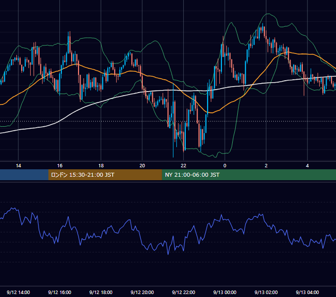
Task: Select the 0 hour label on chart axis
Action: tap(225, 166)
